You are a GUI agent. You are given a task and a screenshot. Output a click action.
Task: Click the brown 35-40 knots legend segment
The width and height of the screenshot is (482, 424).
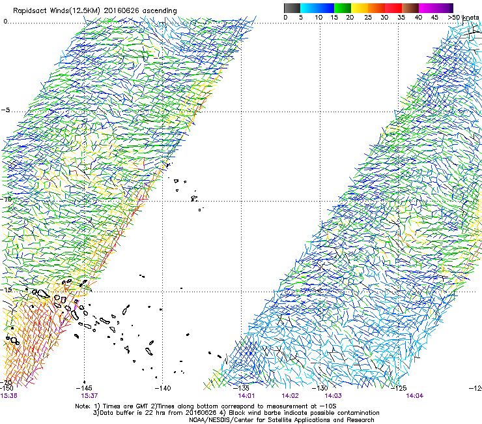410,8
